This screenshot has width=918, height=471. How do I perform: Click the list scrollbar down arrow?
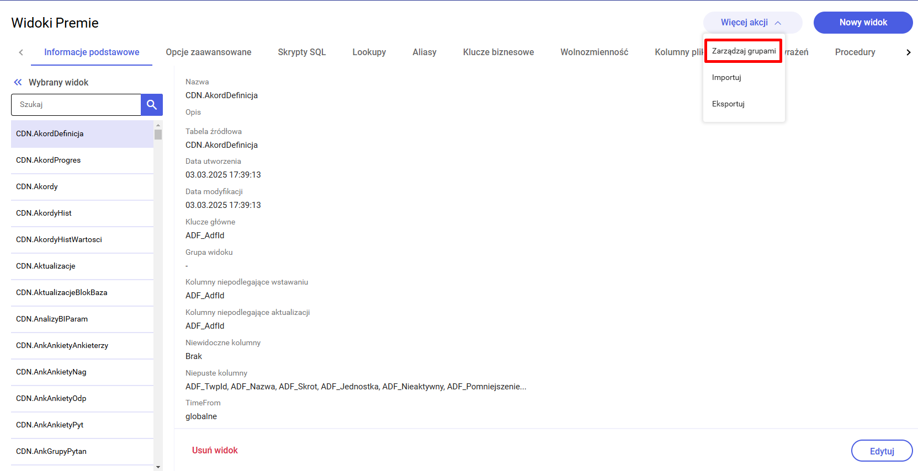158,467
